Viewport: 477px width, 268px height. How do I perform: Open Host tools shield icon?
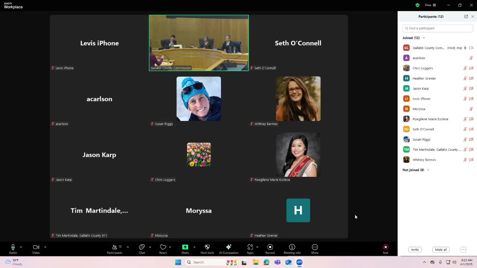207,249
